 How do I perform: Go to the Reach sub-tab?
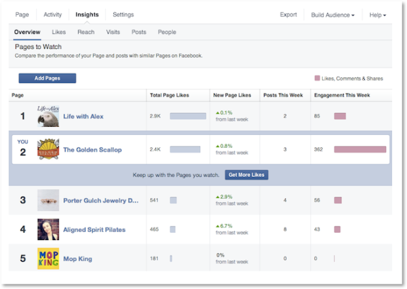[86, 32]
